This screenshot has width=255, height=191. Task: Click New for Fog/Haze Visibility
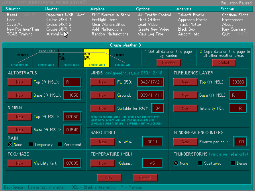tap(20, 163)
